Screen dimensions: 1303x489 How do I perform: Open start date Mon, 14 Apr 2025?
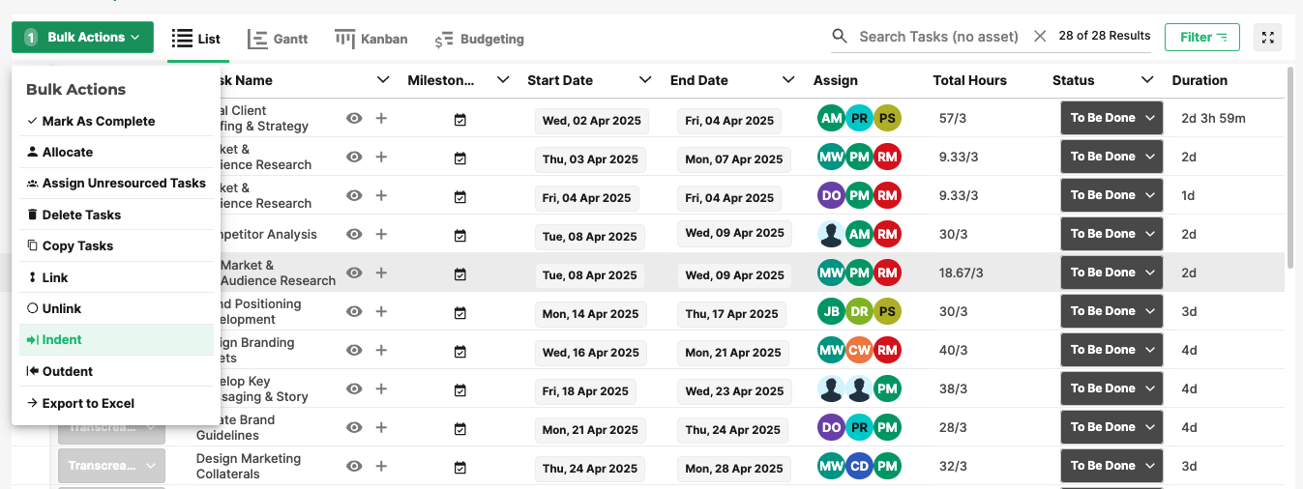(x=591, y=314)
